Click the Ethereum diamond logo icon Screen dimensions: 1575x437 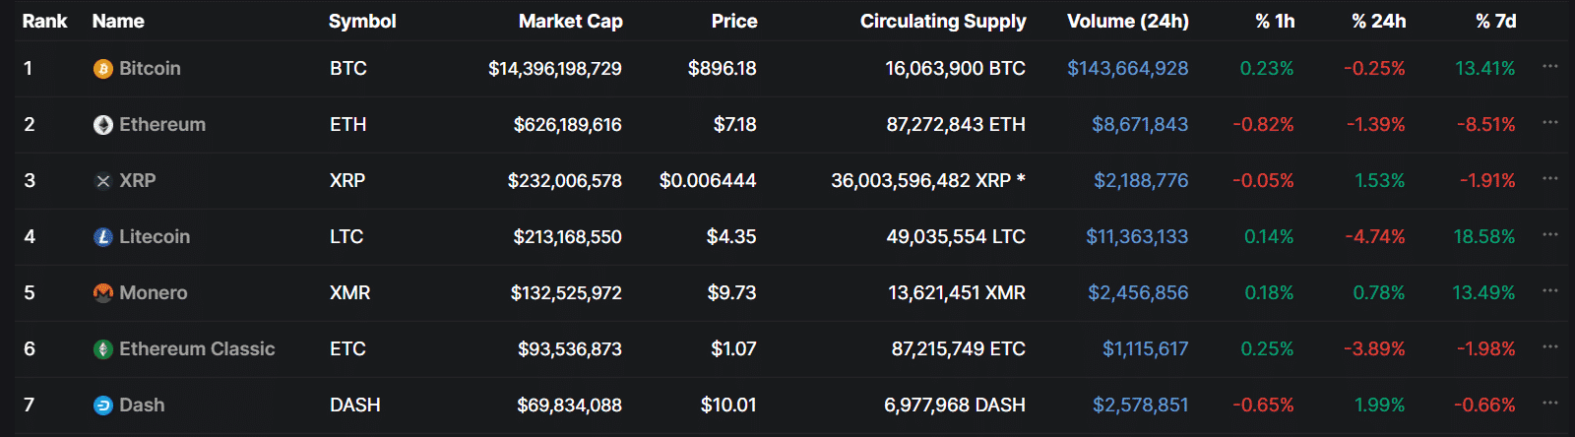(102, 125)
